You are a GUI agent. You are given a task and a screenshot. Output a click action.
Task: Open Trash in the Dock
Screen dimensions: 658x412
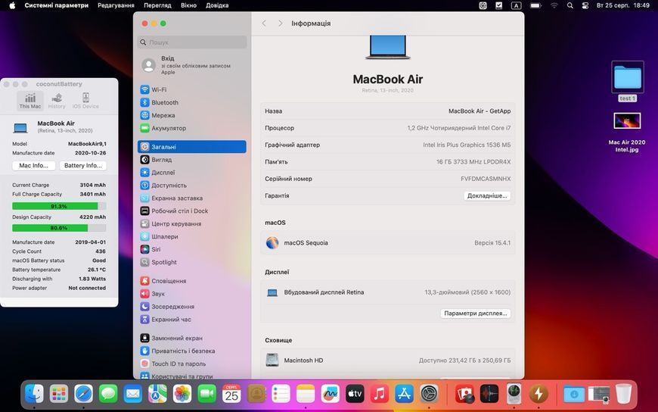[x=624, y=394]
